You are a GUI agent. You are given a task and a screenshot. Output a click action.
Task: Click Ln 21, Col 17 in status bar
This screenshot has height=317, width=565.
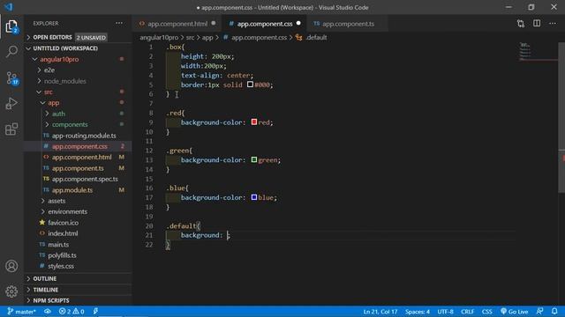pyautogui.click(x=380, y=312)
